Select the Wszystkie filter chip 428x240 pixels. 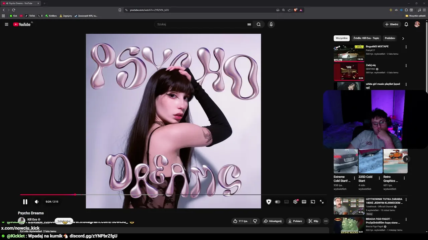(x=341, y=38)
